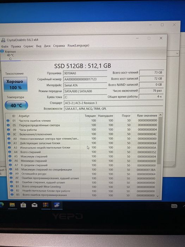Click the Raw-значения column header
Screen dimensions: 185x247
(147, 115)
